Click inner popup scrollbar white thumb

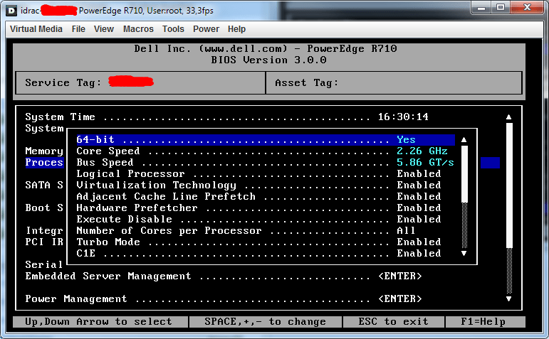click(464, 173)
